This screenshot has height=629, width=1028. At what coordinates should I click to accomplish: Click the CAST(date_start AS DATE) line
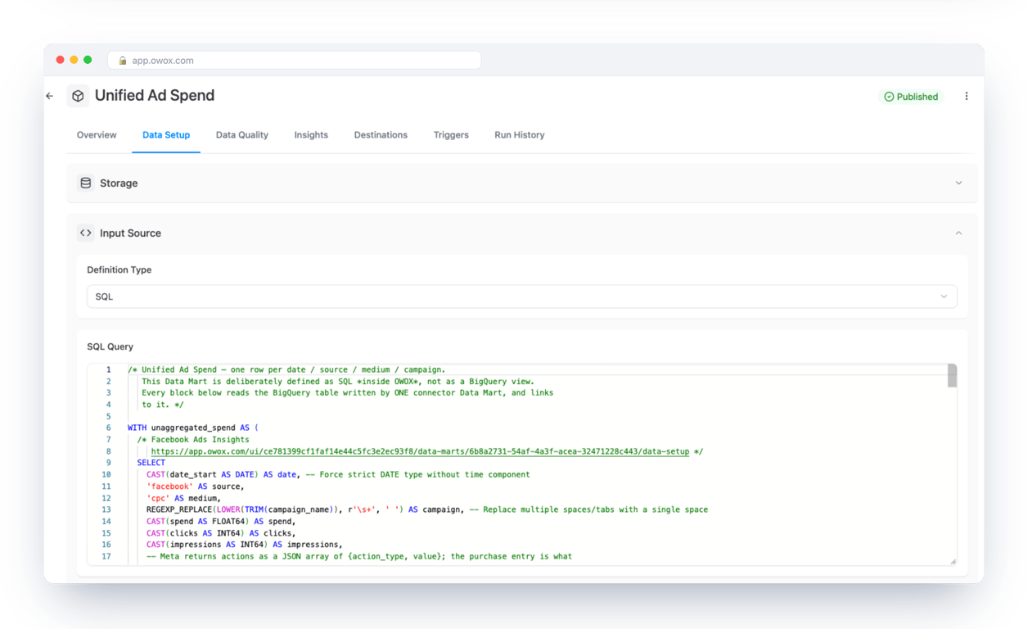pos(338,474)
